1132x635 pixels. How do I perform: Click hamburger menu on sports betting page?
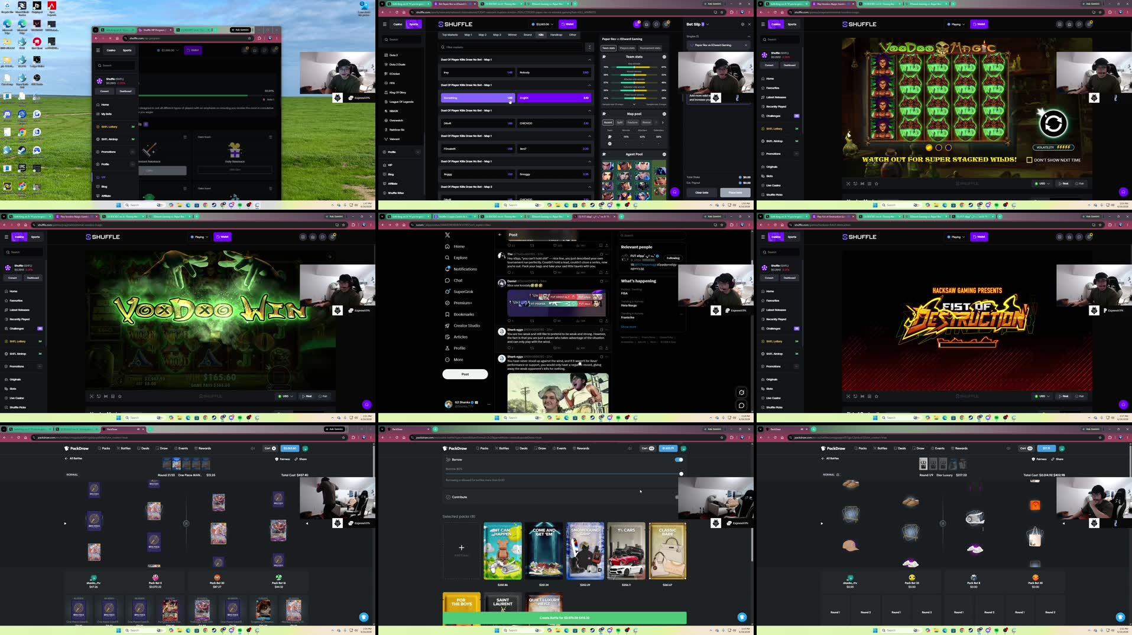384,24
